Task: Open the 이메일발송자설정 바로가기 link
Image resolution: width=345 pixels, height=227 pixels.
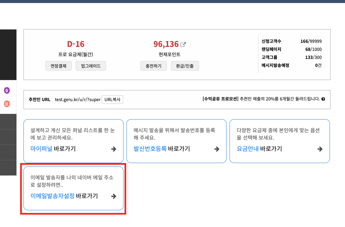Action: [64, 196]
